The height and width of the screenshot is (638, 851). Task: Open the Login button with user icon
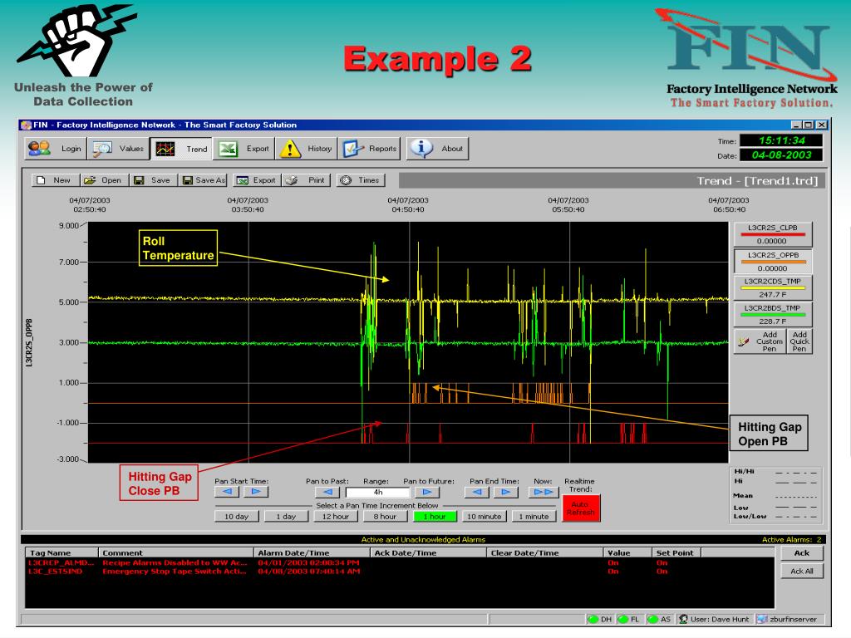coord(55,148)
